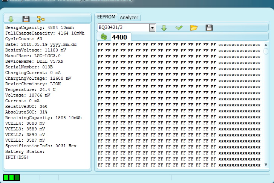
Task: Save battery info using left panel floppy icon
Action: click(x=26, y=19)
